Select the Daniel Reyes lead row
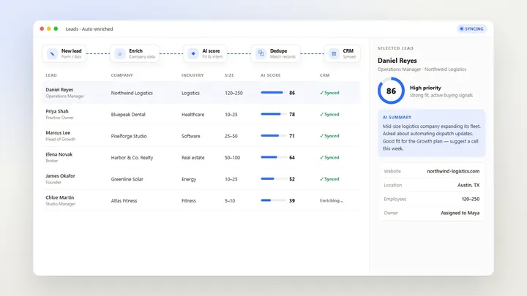 click(x=201, y=93)
